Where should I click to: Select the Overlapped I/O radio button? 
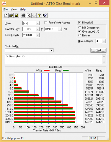click(79, 31)
